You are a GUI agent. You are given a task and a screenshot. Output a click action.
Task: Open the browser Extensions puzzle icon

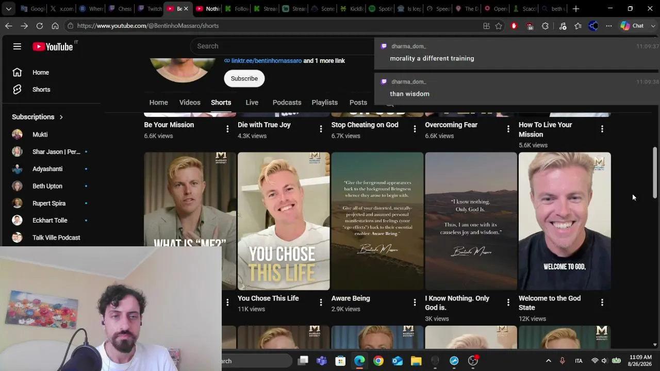coord(545,26)
